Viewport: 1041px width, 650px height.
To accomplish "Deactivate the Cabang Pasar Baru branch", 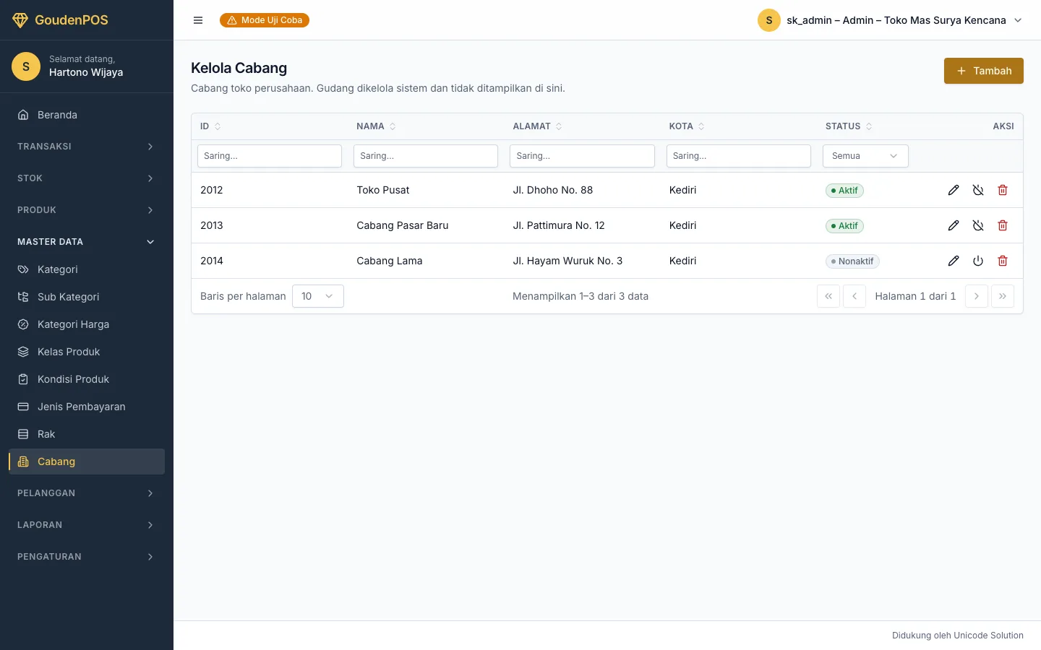I will 978,225.
